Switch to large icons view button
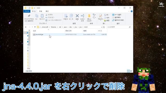 [131, 71]
